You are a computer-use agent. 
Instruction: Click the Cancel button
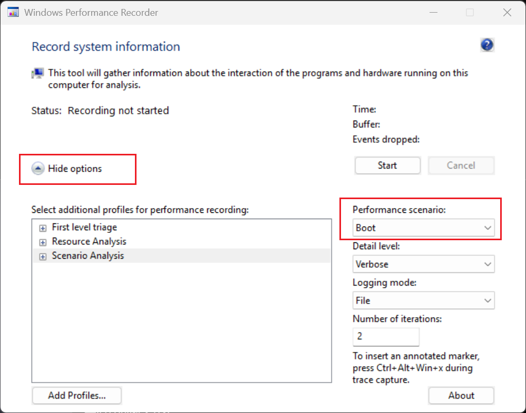(x=461, y=165)
